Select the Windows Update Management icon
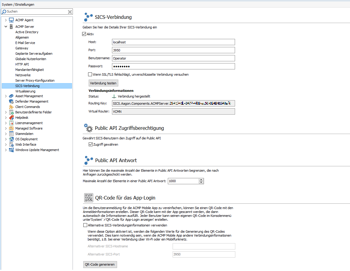 pos(11,150)
